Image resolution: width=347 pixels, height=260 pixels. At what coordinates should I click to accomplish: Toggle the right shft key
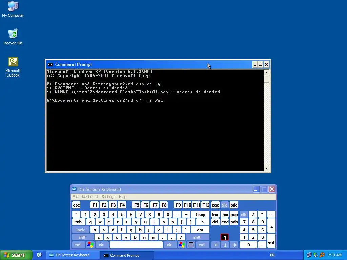coord(197,237)
